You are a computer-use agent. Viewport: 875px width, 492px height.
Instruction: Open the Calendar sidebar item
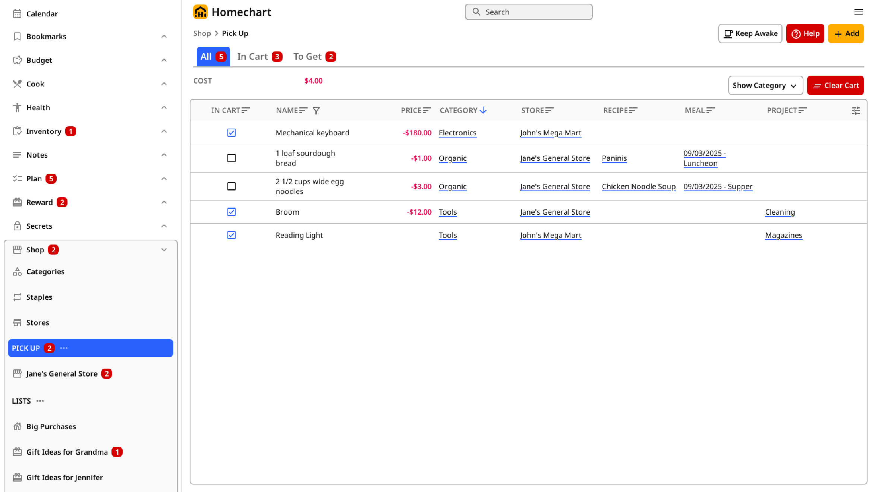point(42,14)
